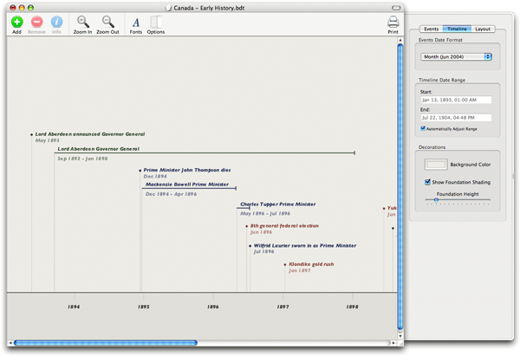The width and height of the screenshot is (520, 356).
Task: Click the toolbar toggle pill button
Action: [396, 8]
